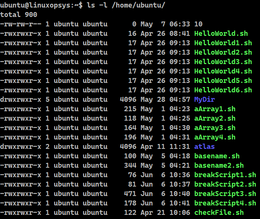260x219 pixels.
Task: Click the 'ubuntu@linuxopsys' prompt text
Action: click(35, 5)
